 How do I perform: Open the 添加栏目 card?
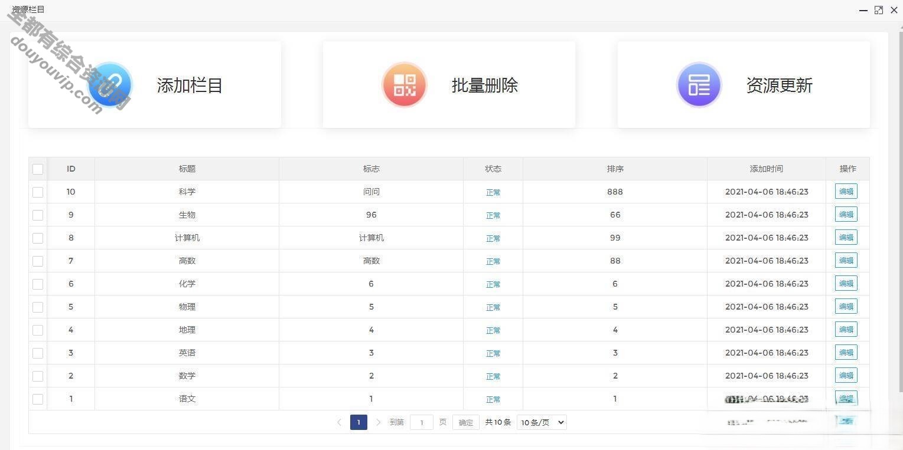155,84
